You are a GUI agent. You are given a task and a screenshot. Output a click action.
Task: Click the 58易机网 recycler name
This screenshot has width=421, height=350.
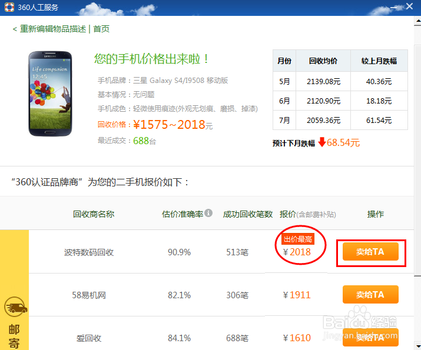coord(89,295)
